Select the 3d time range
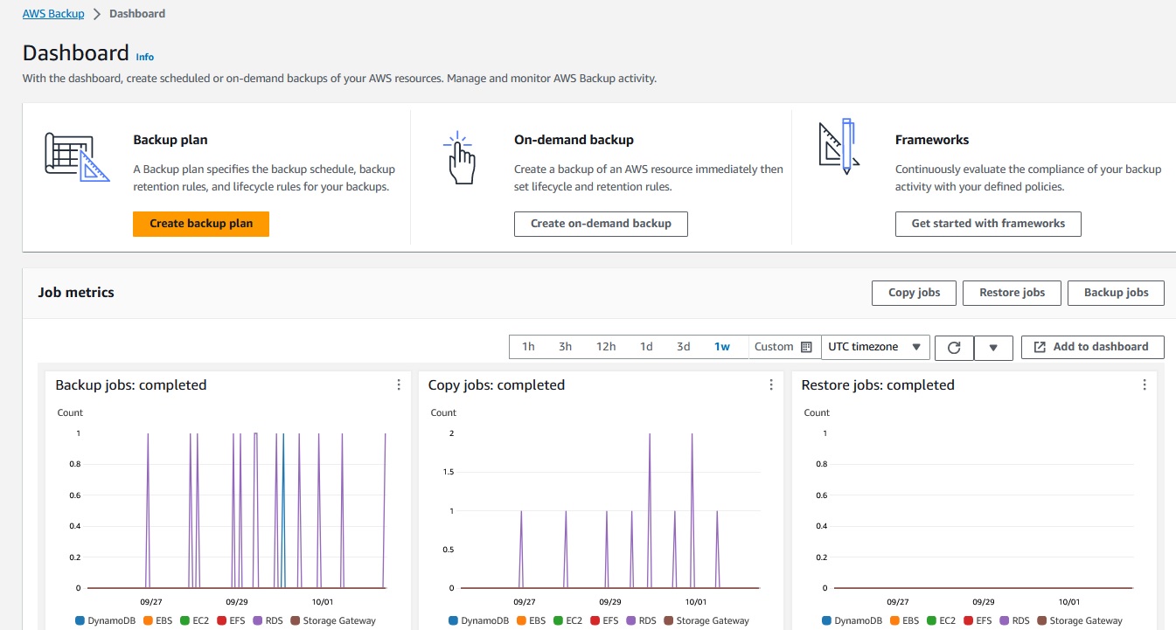This screenshot has height=630, width=1176. (x=684, y=347)
